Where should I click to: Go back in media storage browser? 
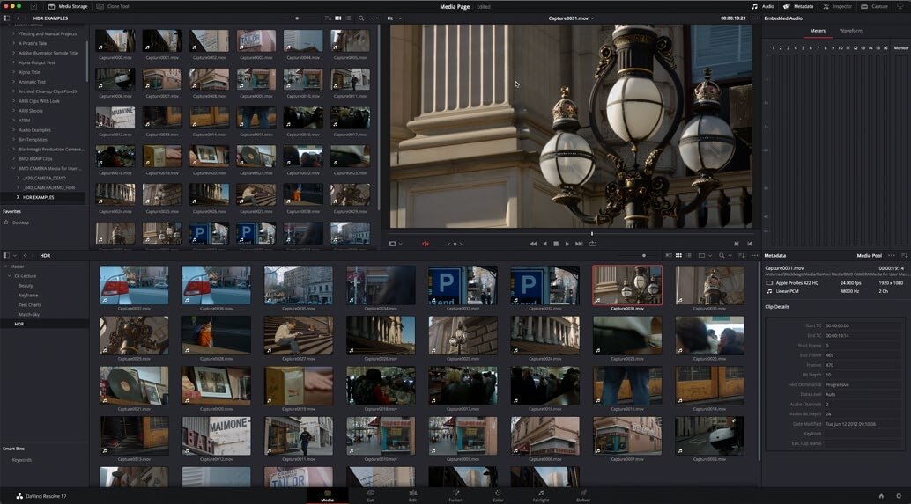coord(18,18)
